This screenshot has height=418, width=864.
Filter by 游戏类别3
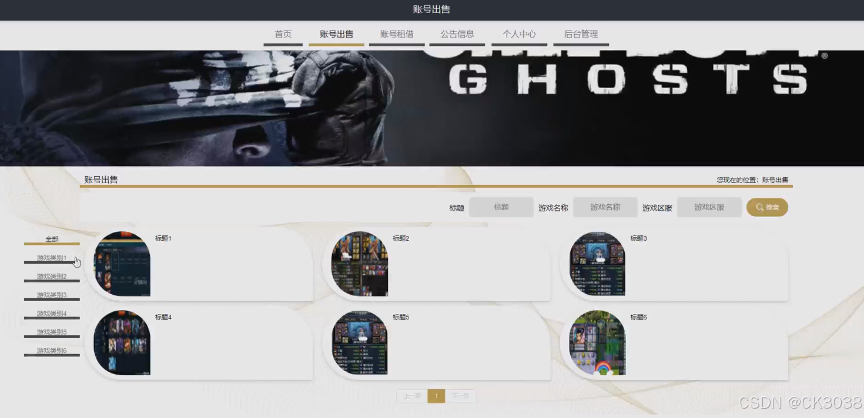[x=52, y=295]
